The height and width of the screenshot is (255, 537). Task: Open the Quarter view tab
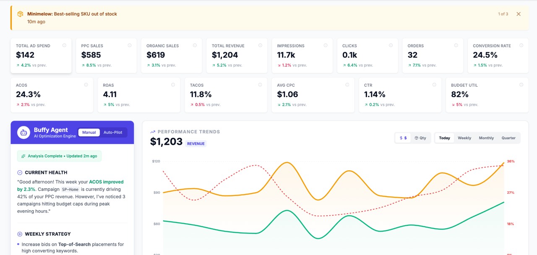(x=508, y=138)
